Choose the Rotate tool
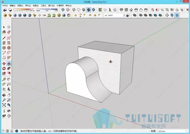Image resolution: width=190 pixels, height=134 pixels. tap(4, 68)
